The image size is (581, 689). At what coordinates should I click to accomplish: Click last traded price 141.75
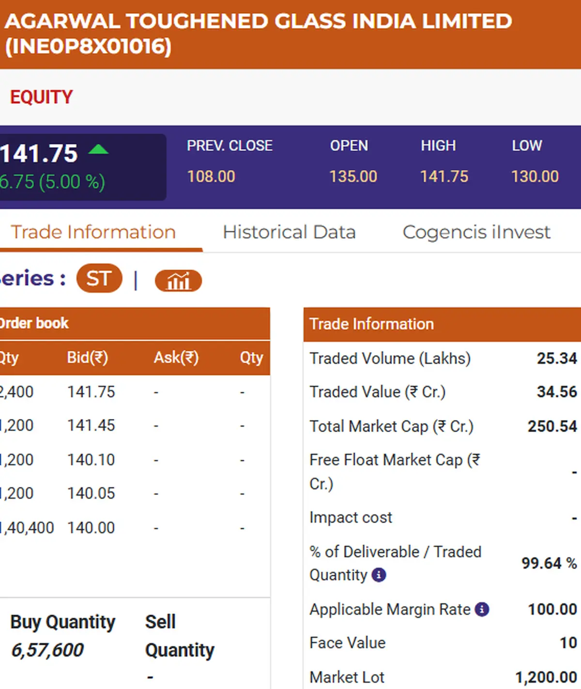39,154
